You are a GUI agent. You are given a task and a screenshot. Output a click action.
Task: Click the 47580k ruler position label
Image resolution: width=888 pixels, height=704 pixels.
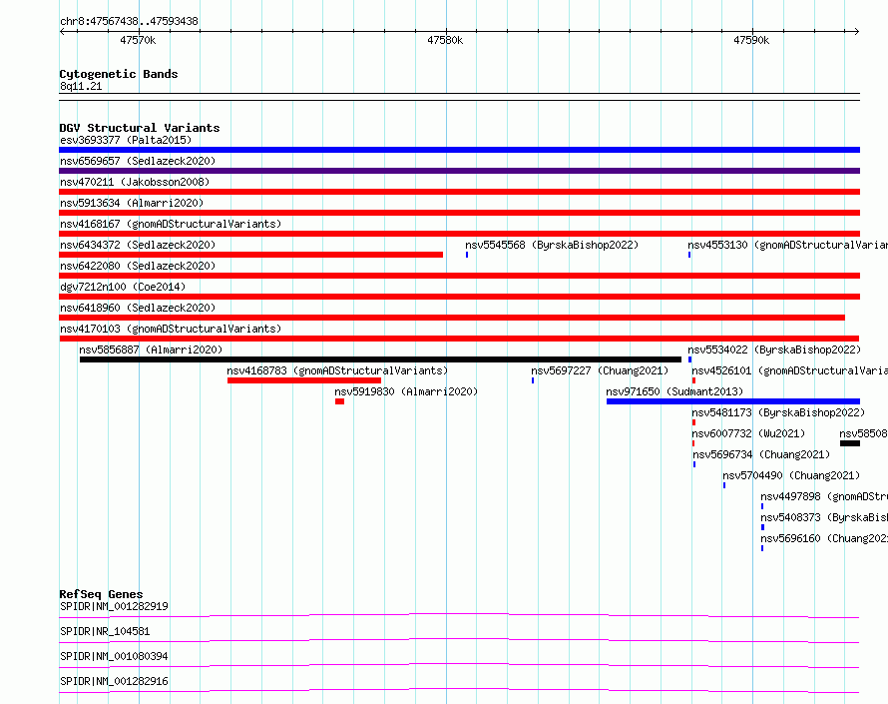click(x=445, y=40)
